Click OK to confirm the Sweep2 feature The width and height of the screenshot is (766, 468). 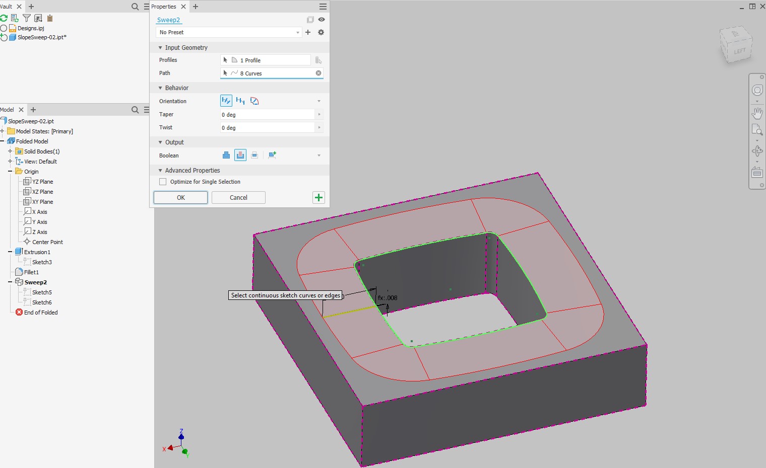click(x=180, y=197)
